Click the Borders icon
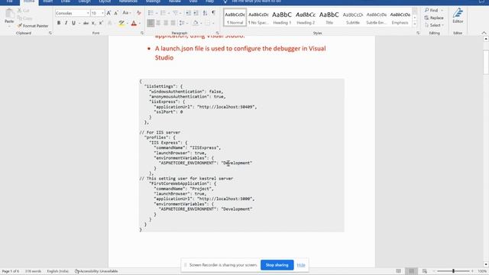The image size is (489, 275). pos(207,23)
